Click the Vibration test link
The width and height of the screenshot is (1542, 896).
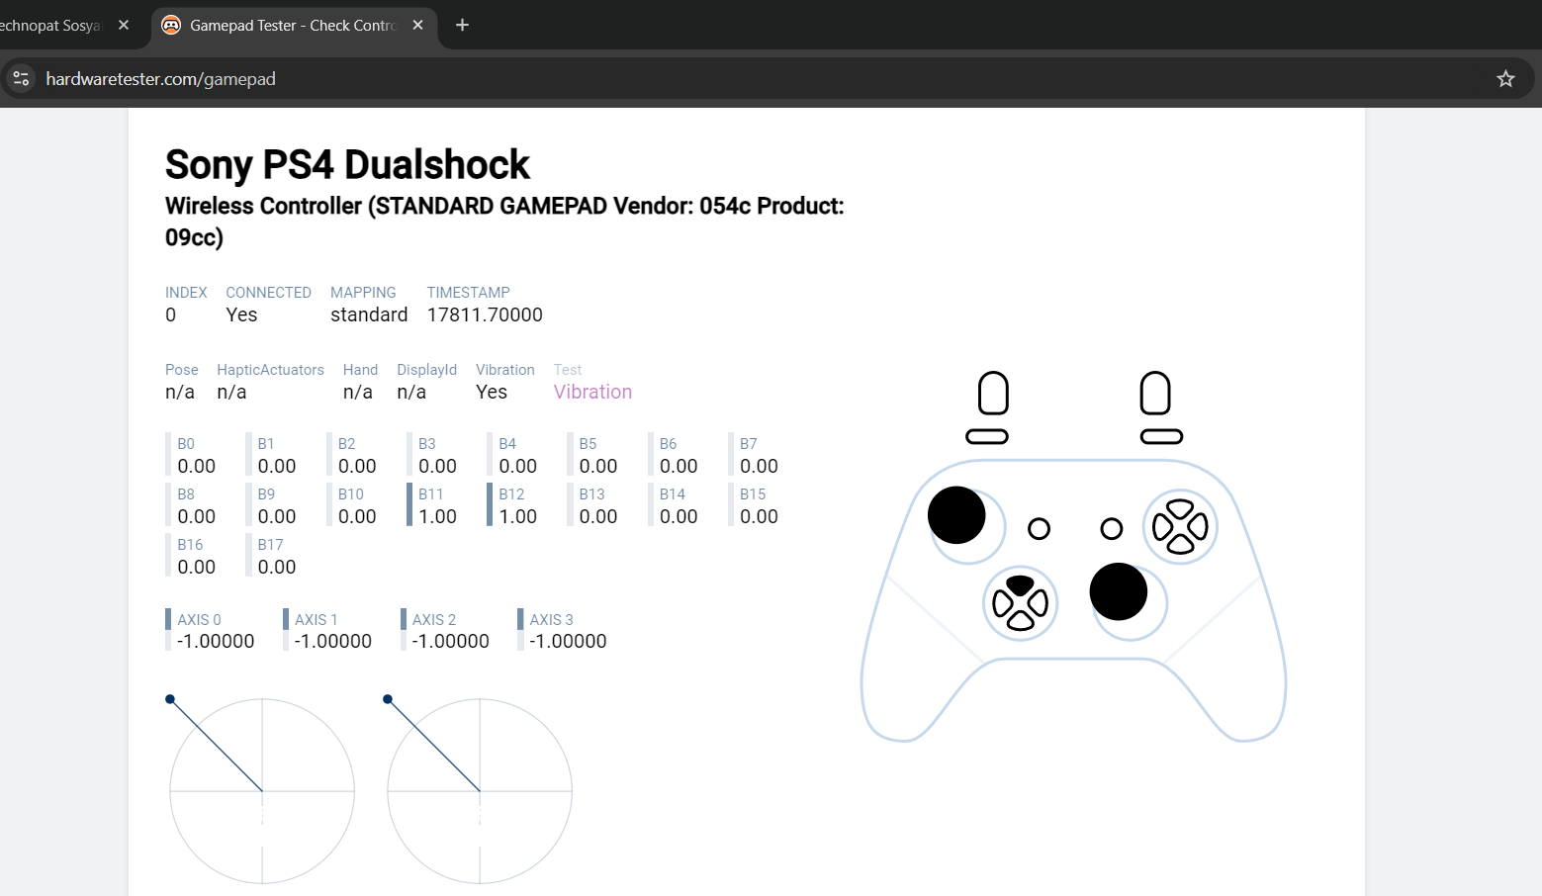[x=592, y=392]
